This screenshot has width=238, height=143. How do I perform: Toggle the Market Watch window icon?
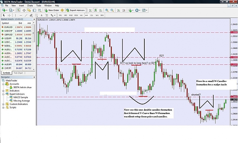point(19,10)
